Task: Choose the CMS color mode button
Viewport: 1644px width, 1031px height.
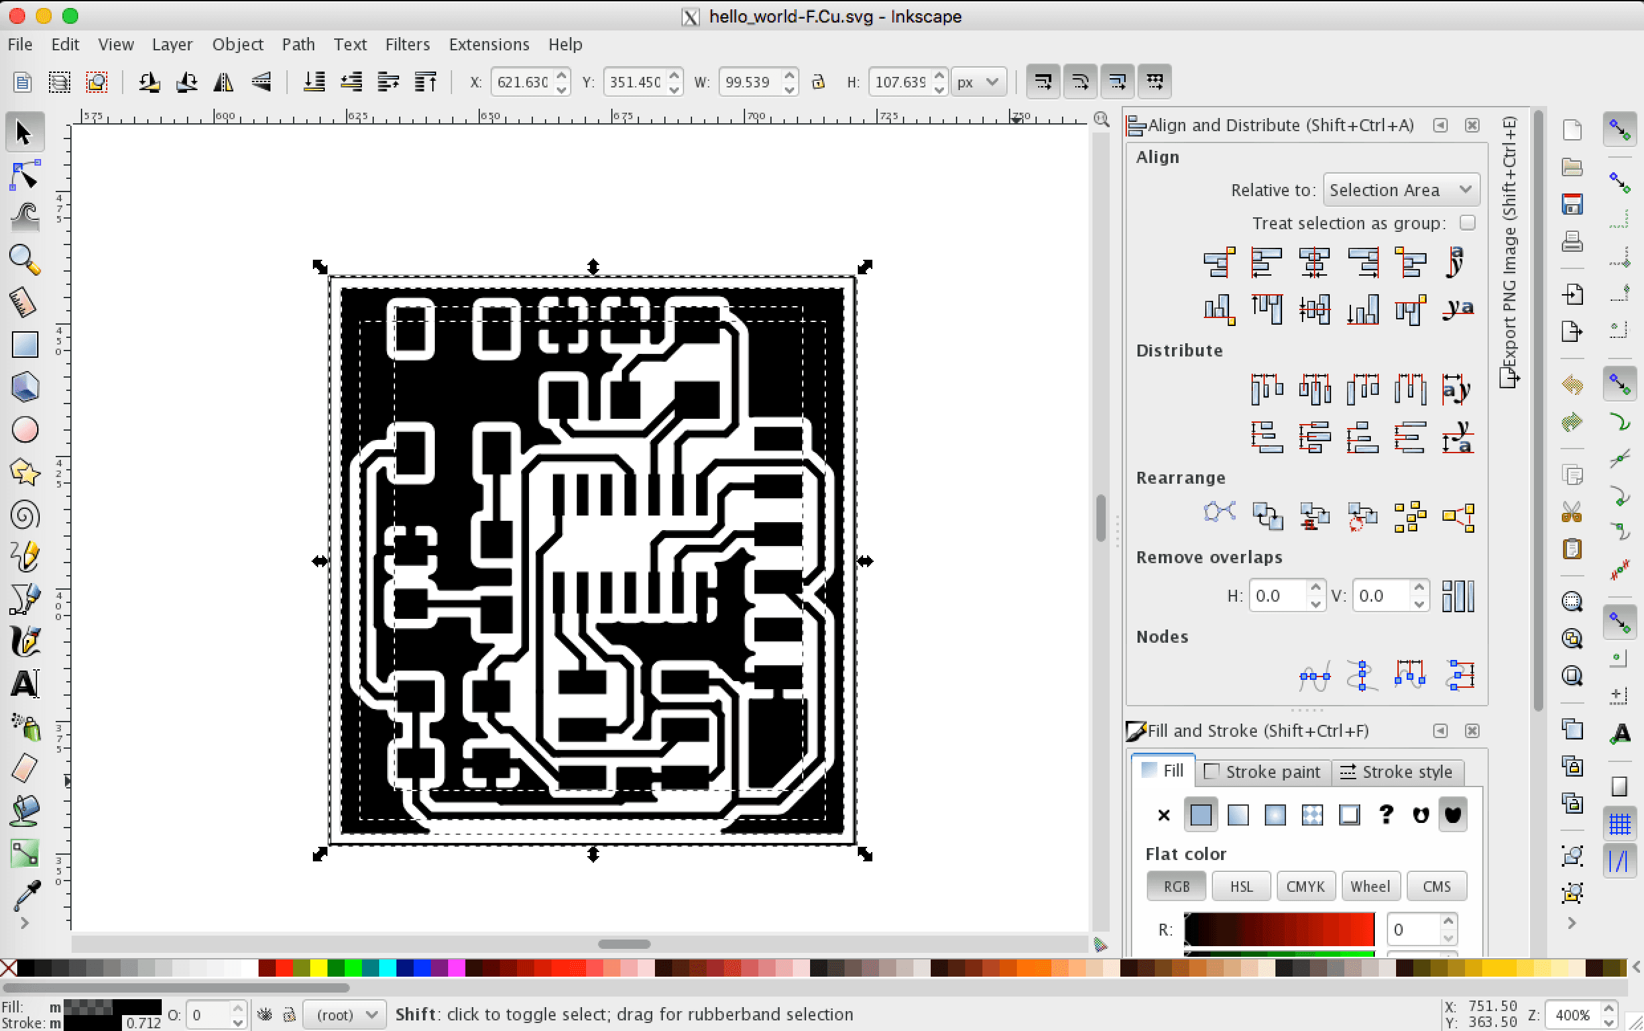Action: click(x=1436, y=886)
